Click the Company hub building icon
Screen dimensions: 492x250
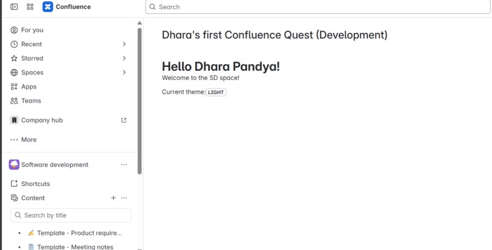(14, 120)
